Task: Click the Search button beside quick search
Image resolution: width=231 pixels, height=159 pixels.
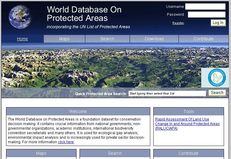Action: pos(217,93)
